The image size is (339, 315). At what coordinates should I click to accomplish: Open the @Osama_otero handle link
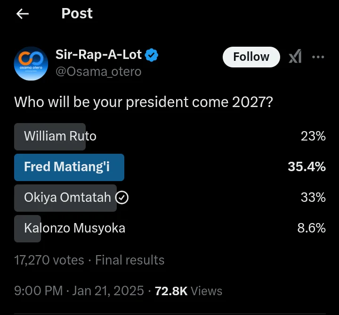pos(98,72)
